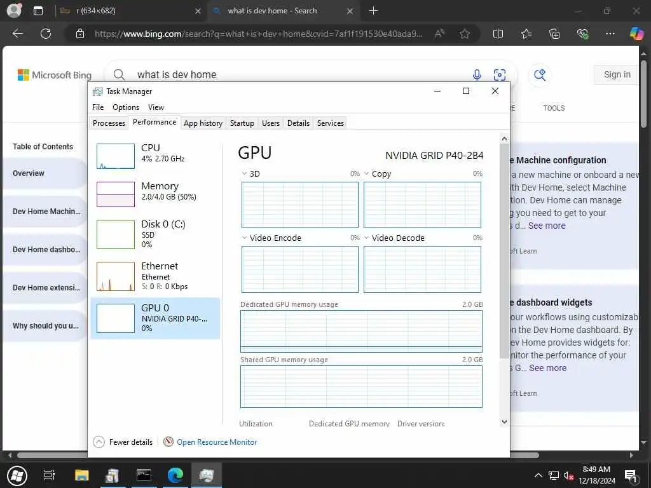The image size is (651, 488).
Task: Click the Task Manager title bar icon
Action: click(97, 91)
